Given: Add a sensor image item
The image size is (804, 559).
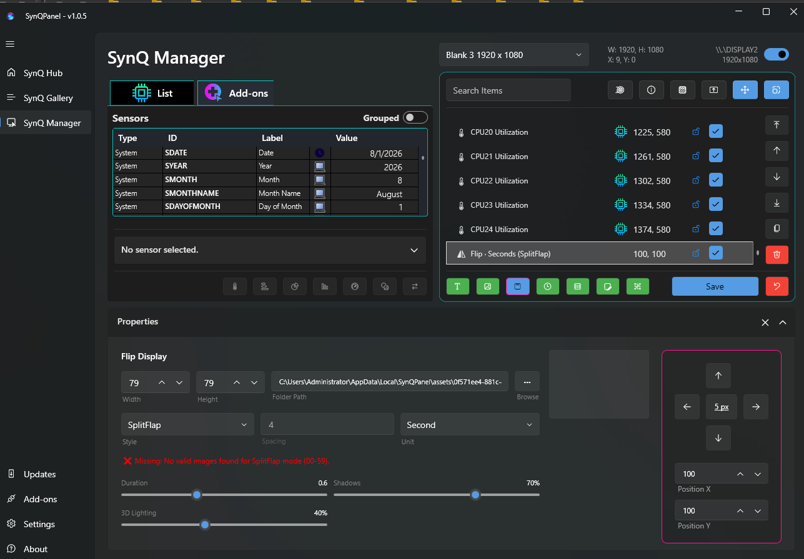Looking at the screenshot, I should click(385, 286).
